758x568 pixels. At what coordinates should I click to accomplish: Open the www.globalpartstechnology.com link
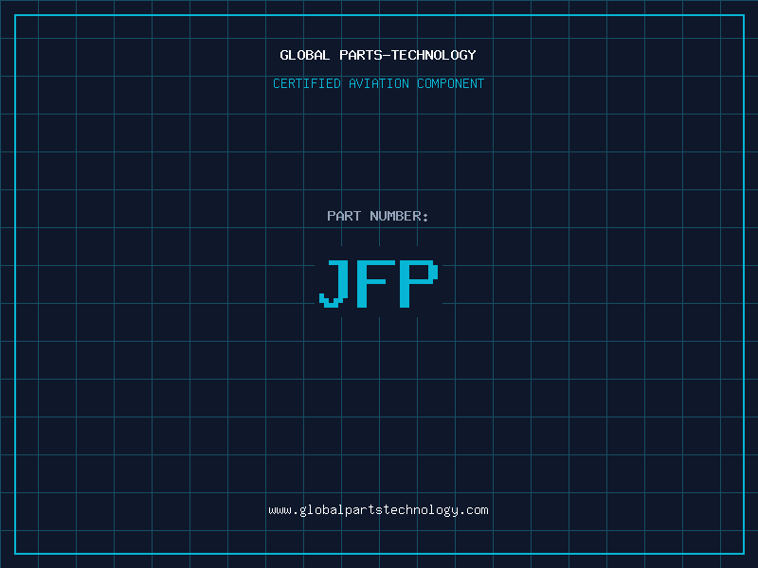(378, 510)
